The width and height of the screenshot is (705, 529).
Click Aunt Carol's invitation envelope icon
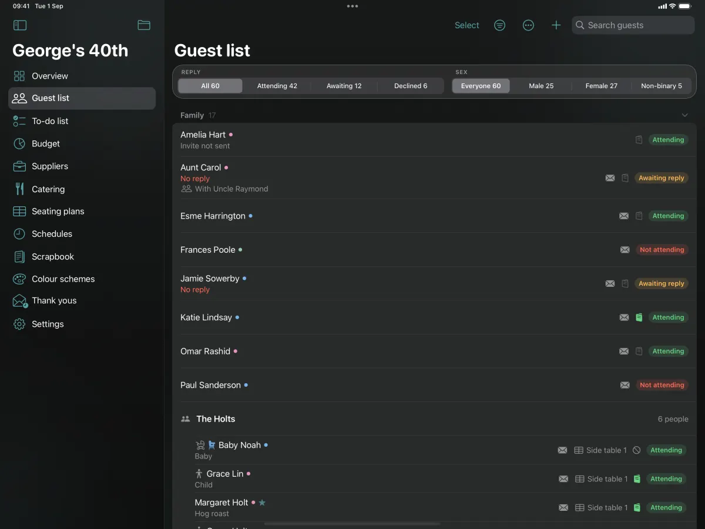[x=610, y=178]
